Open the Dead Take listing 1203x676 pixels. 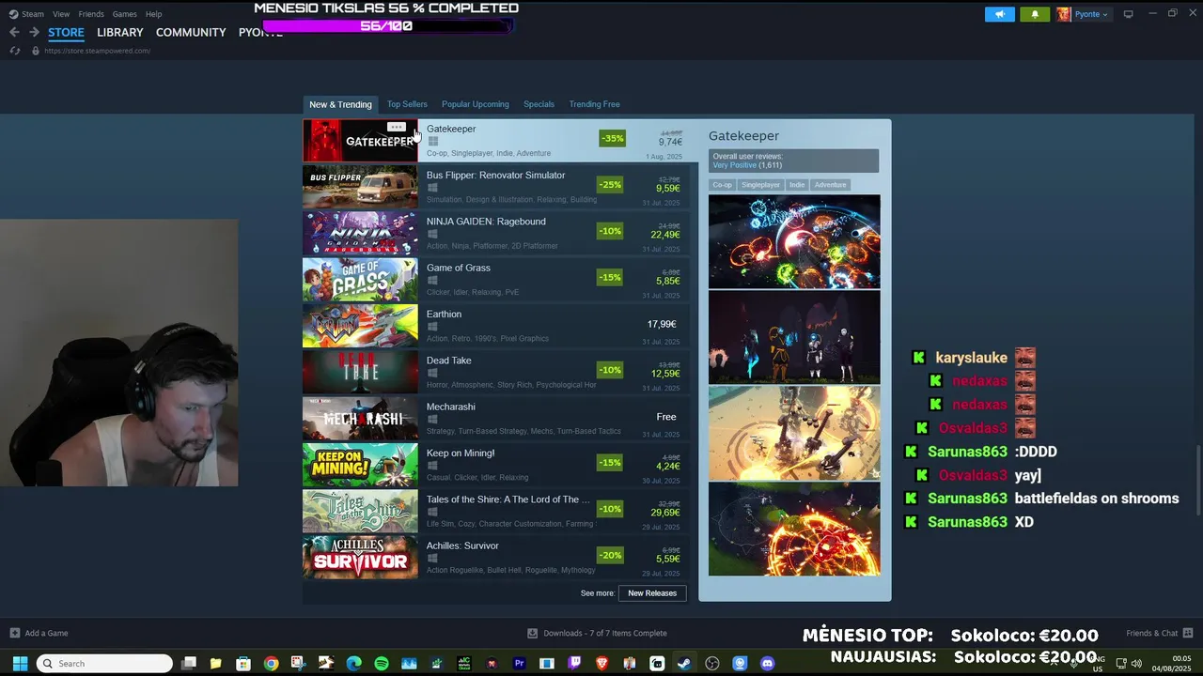(x=496, y=372)
